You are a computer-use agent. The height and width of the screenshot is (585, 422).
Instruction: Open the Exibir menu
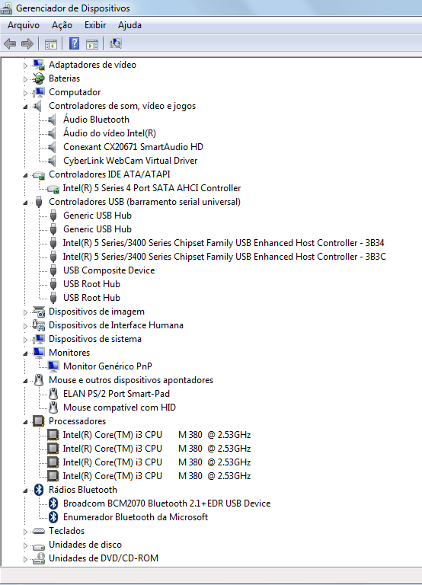(95, 25)
